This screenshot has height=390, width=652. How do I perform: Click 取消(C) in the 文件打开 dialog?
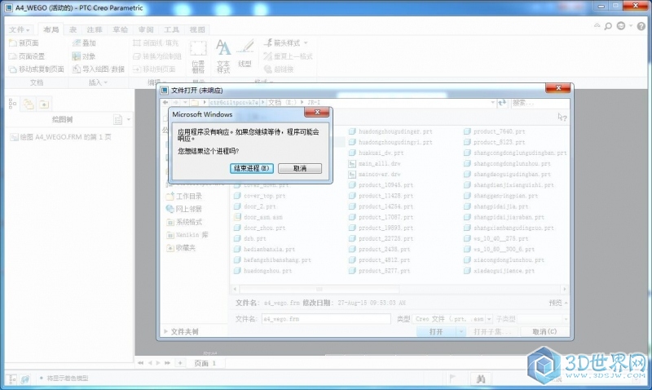click(544, 332)
